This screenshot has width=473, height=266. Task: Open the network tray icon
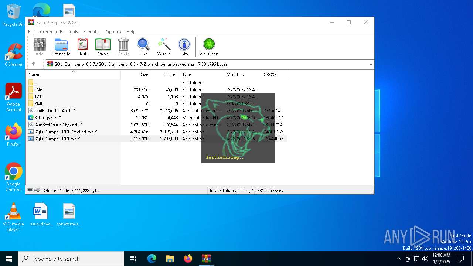[x=416, y=259]
